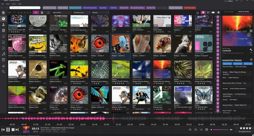Toggle the with-cover picture filter
This screenshot has height=136, width=254.
point(42,12)
